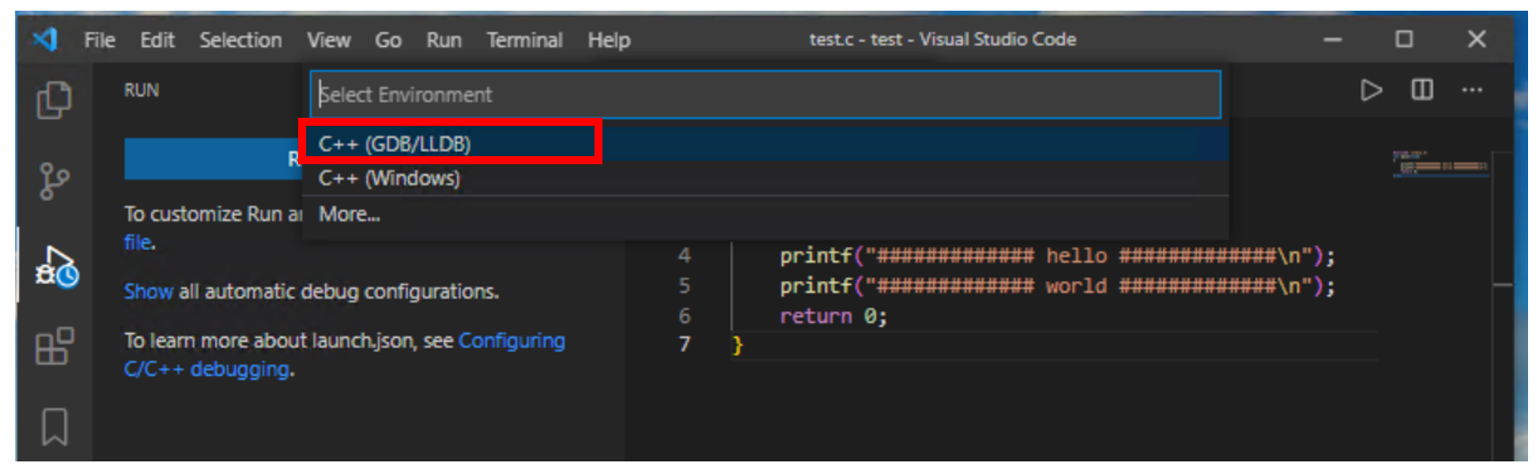1537x473 pixels.
Task: Select C++ (Windows) environment
Action: 765,178
